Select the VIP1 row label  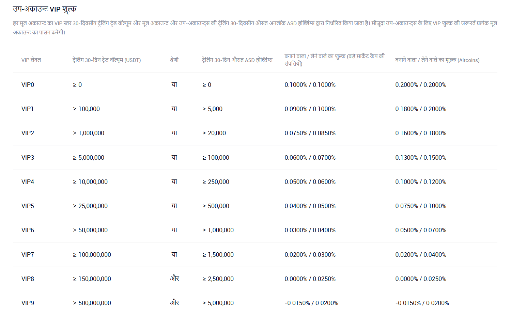click(x=27, y=109)
